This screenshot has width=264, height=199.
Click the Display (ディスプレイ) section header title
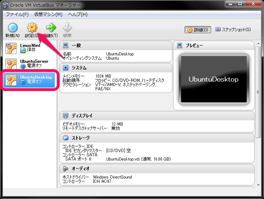point(82,115)
